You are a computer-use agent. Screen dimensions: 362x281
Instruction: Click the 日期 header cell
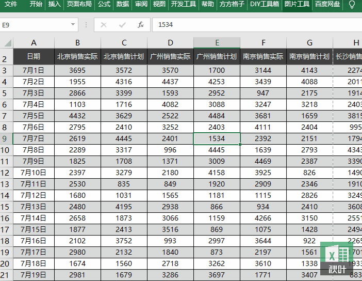tap(34, 56)
